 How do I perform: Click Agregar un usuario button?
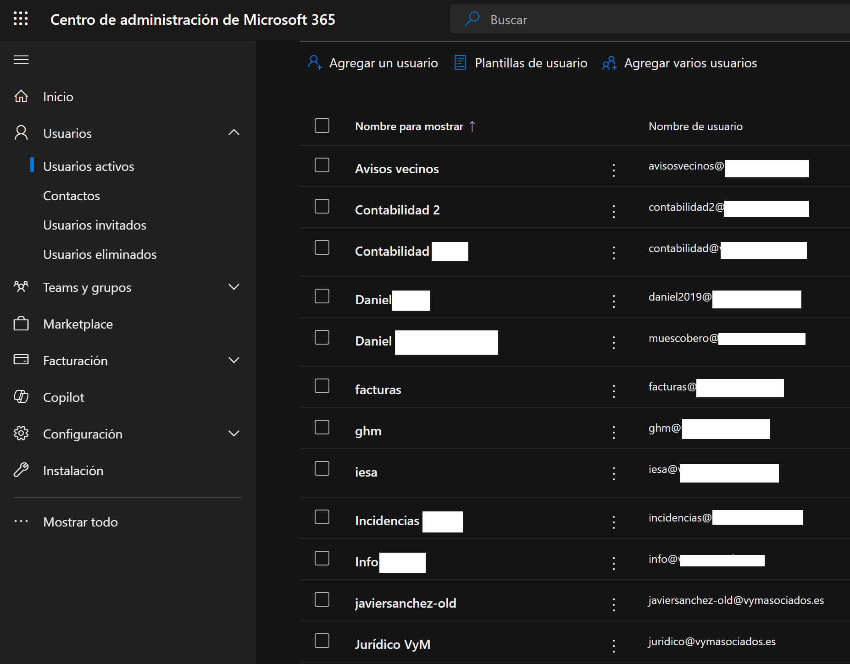[x=373, y=63]
